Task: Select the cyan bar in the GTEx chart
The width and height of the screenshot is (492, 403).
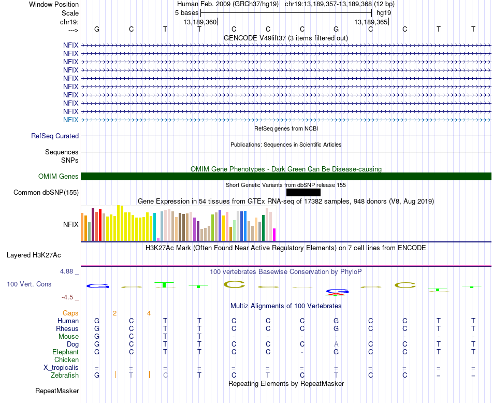Action: (x=154, y=227)
